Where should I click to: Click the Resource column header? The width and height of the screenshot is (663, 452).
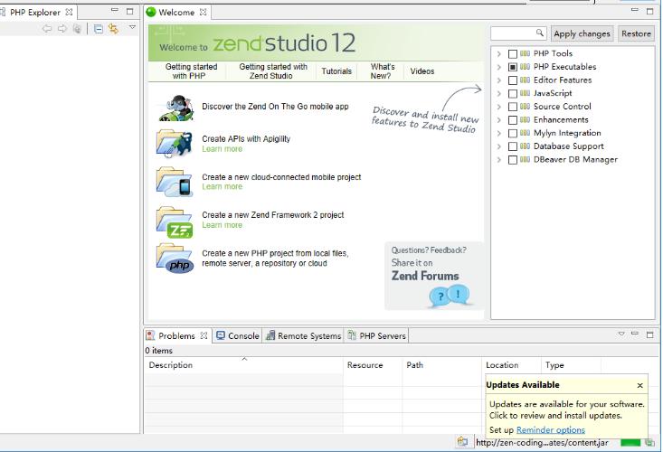373,365
